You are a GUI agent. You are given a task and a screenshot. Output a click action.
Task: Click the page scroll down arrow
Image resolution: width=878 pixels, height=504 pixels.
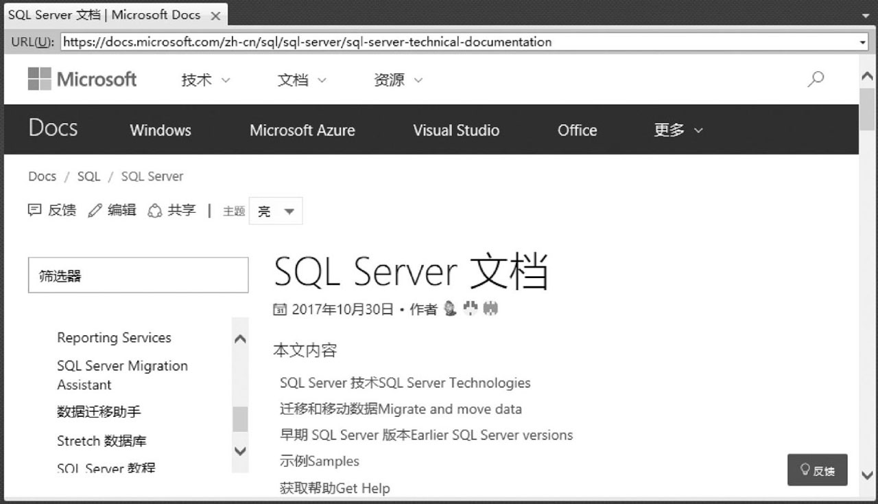(866, 475)
